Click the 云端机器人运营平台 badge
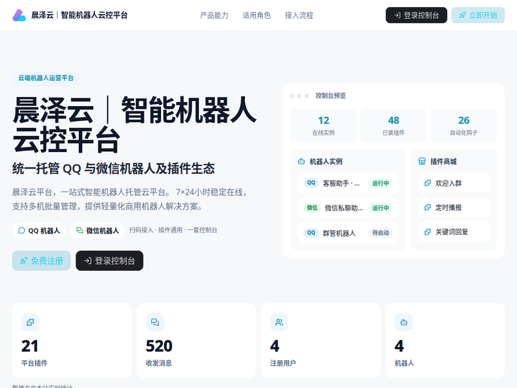Screen dimensions: 517x388 46,78
